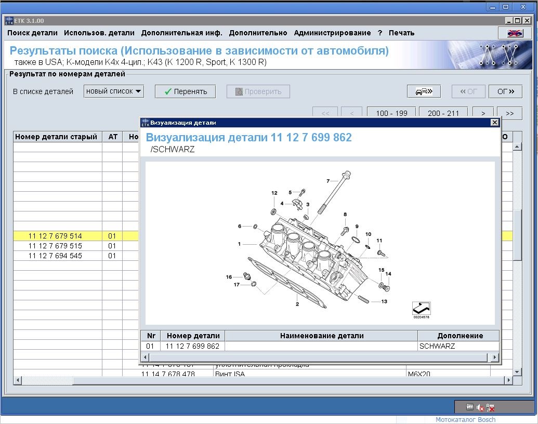
Task: Expand the новый список dropdown
Action: (113, 91)
